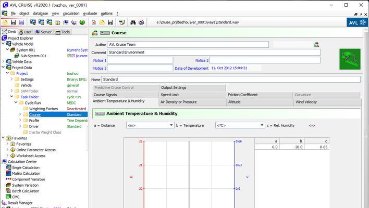This screenshot has width=369, height=208.
Task: Click the Worksheet Access warning icon
Action: click(x=13, y=155)
